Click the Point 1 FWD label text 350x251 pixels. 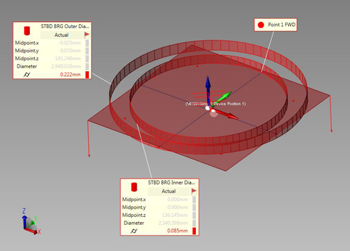pyautogui.click(x=281, y=25)
